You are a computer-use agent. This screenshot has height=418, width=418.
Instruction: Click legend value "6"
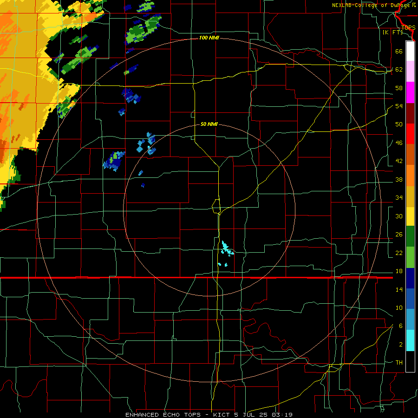(401, 326)
